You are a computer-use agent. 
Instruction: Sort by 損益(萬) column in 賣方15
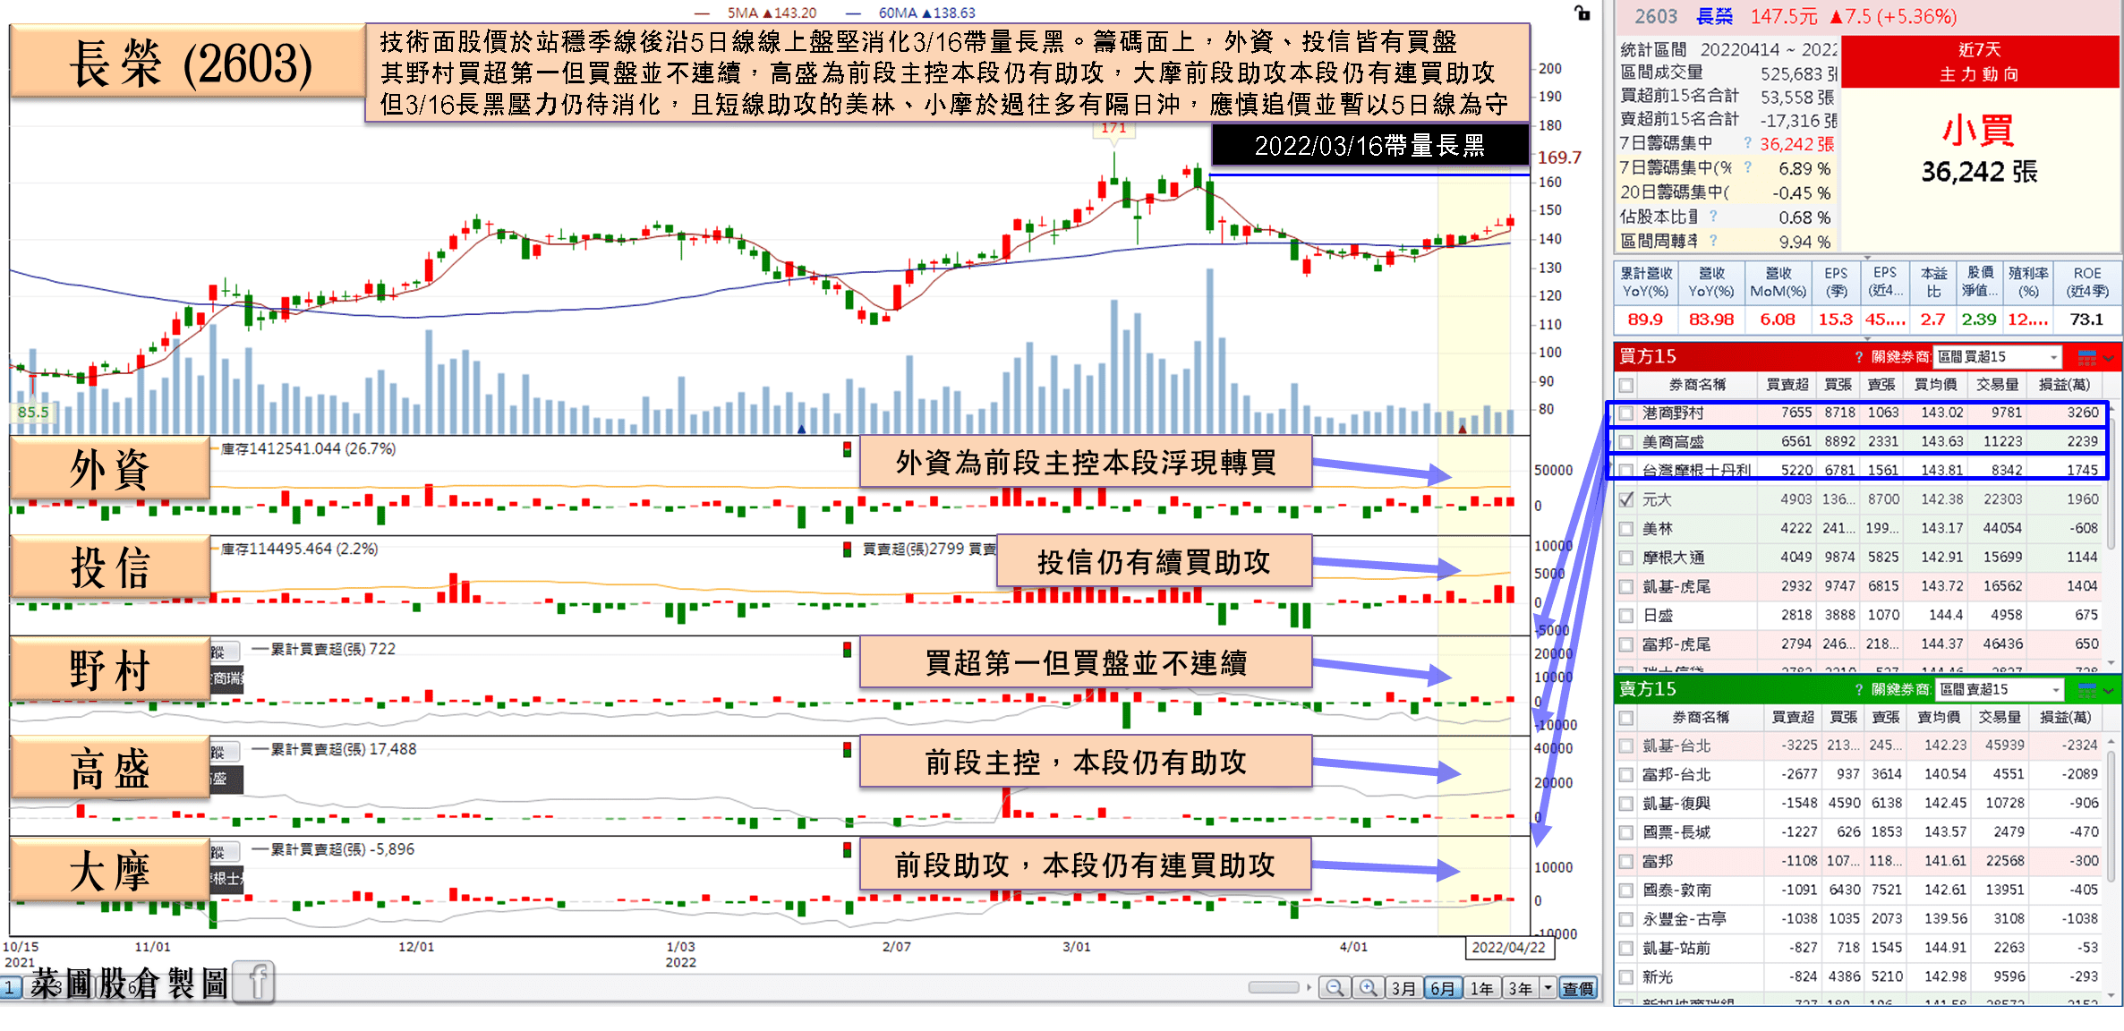pos(2066,718)
